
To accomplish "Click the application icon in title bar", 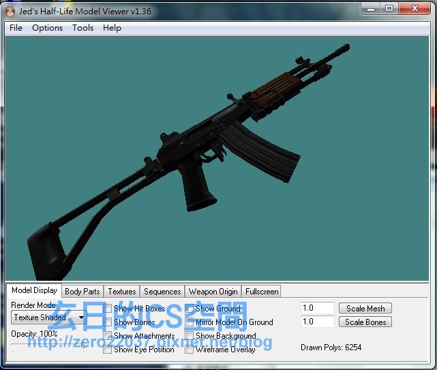I will tap(10, 12).
